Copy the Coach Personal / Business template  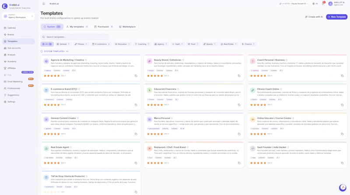point(342,76)
